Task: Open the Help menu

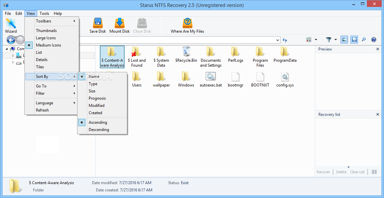Action: click(58, 14)
